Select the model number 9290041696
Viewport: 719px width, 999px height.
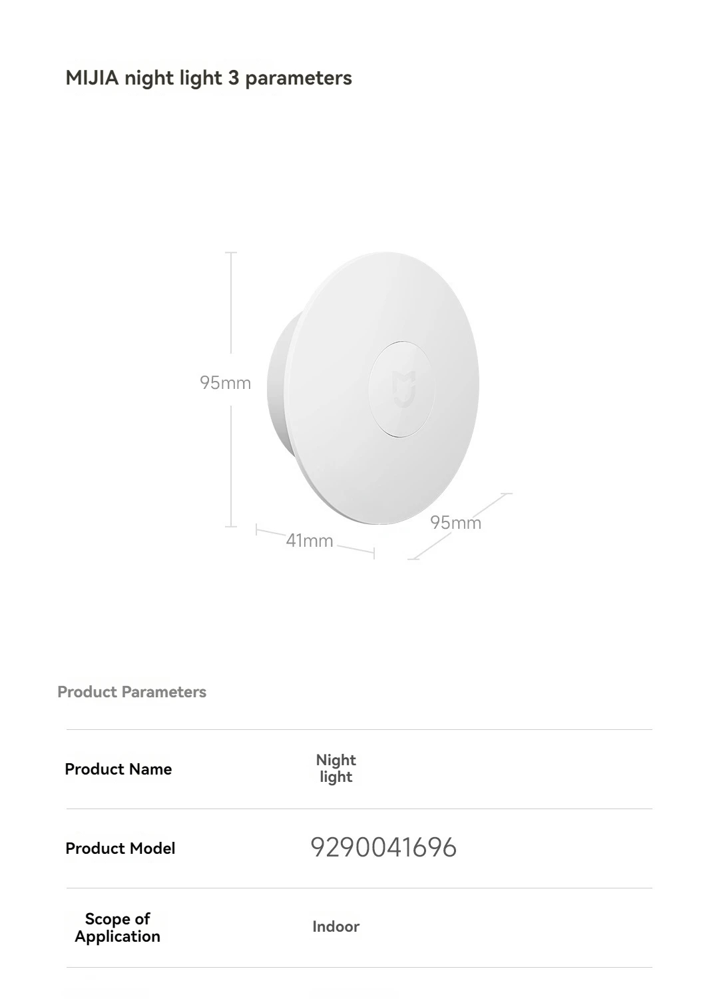(383, 848)
